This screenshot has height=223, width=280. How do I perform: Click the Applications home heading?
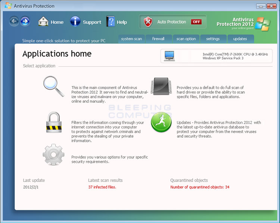pos(57,54)
